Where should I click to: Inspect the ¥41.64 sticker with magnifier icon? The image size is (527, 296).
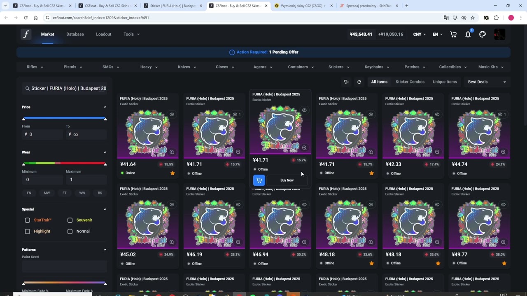tap(172, 152)
